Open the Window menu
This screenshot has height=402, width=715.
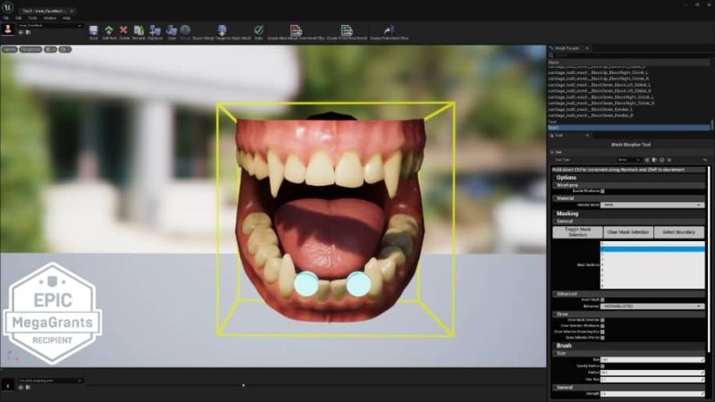click(50, 18)
